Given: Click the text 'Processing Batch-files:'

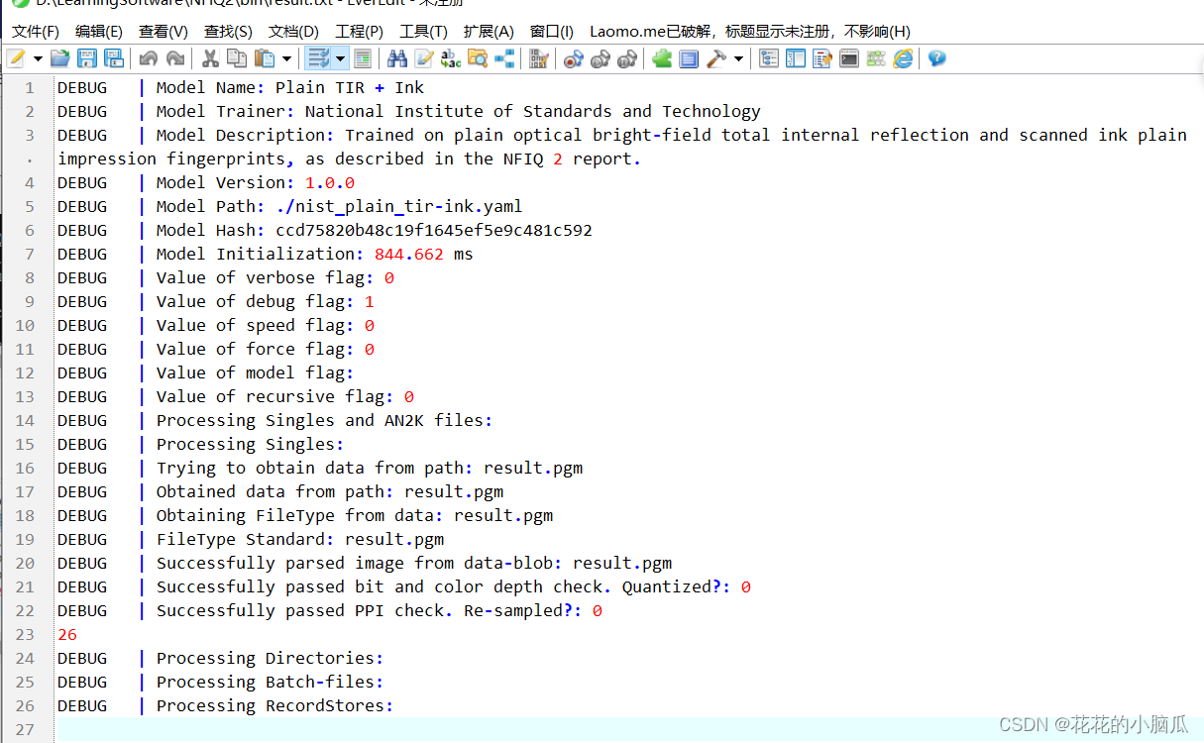Looking at the screenshot, I should (270, 682).
